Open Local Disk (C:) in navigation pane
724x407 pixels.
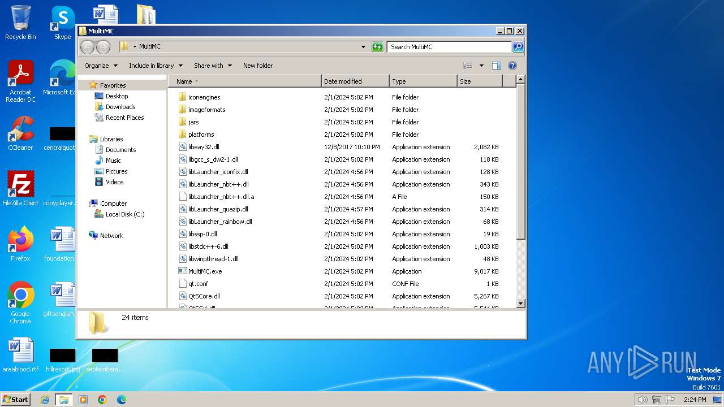[x=124, y=214]
